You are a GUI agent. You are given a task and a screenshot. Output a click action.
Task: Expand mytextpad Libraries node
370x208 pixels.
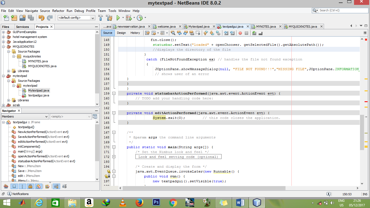8,100
